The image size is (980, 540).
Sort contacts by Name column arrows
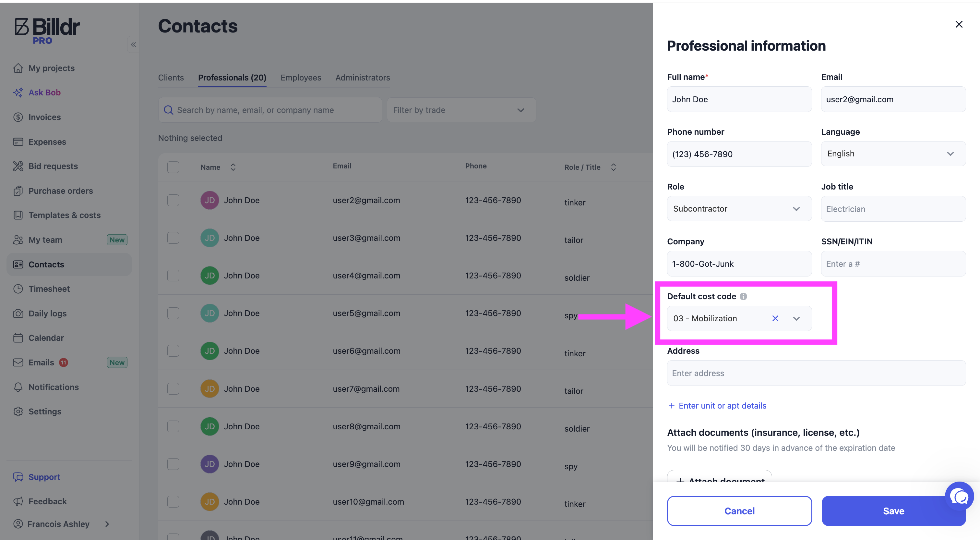(x=233, y=167)
